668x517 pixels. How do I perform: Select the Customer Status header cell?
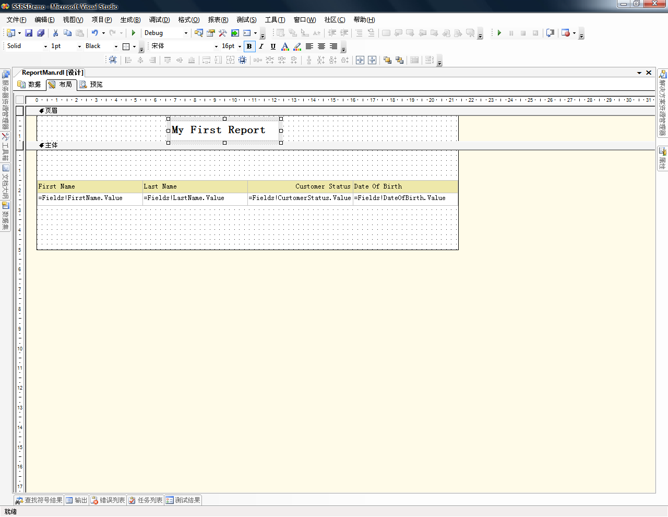point(300,186)
